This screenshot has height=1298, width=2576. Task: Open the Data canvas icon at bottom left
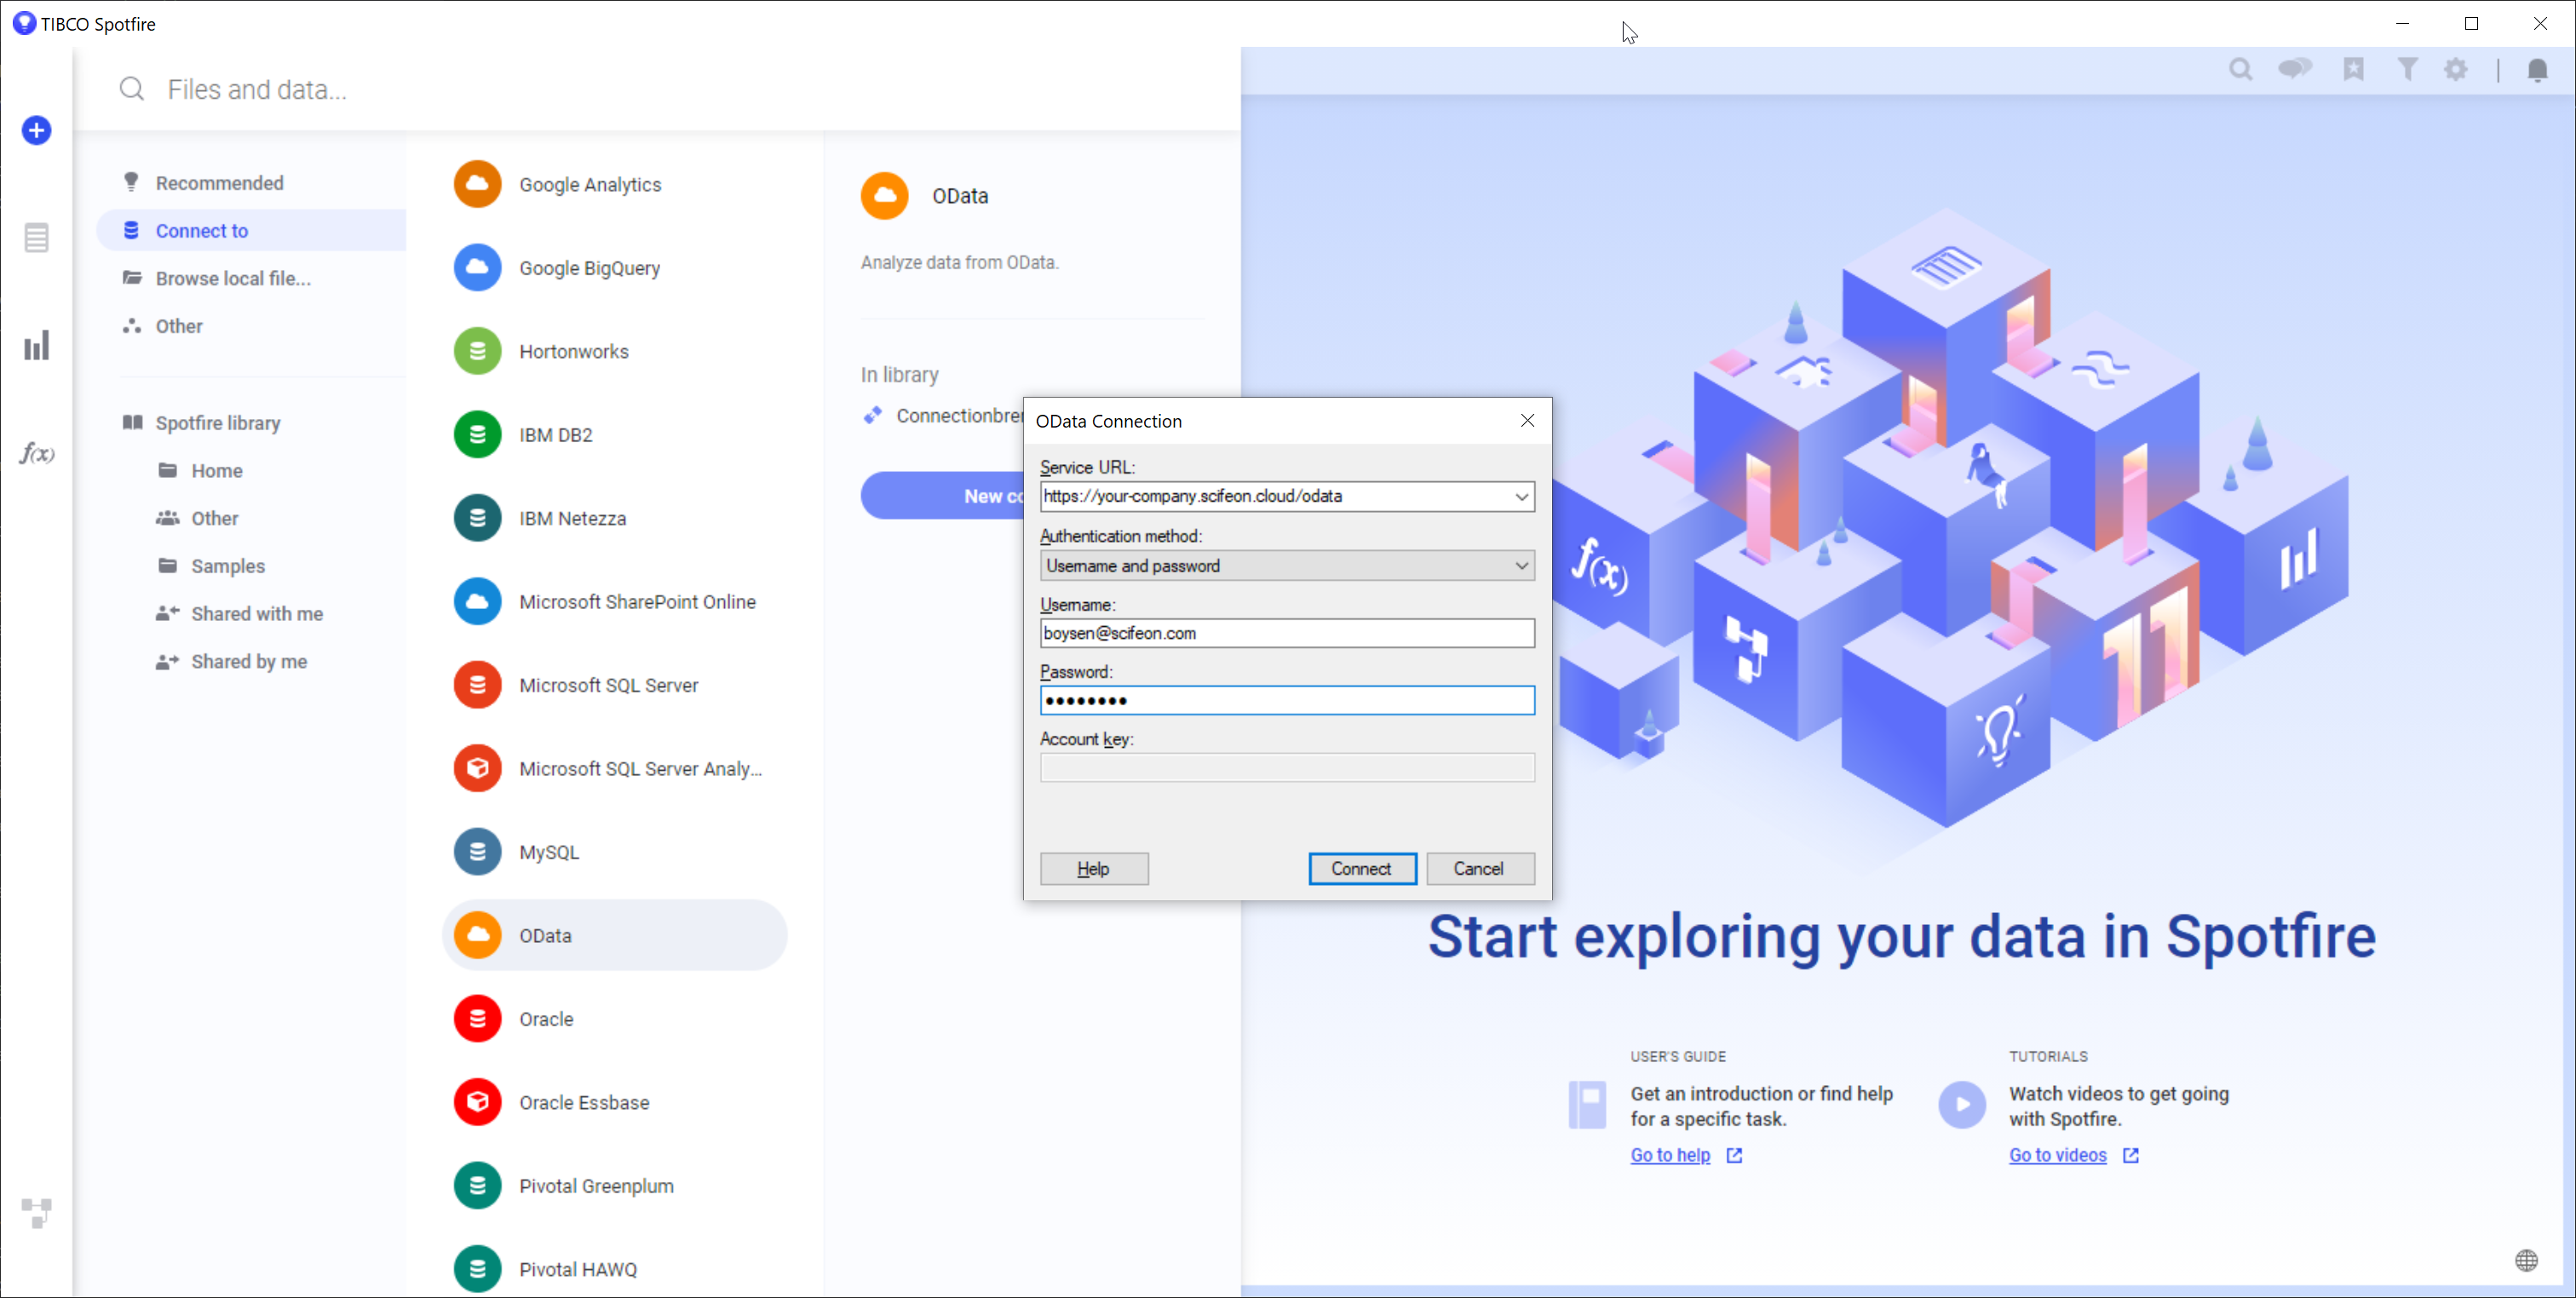pos(37,1213)
